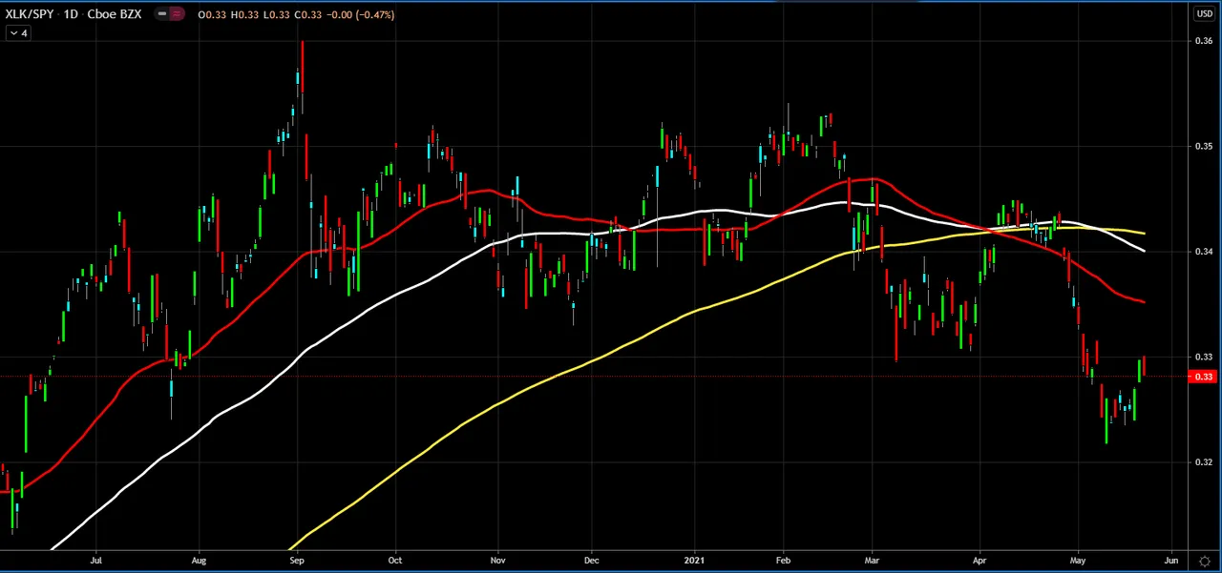Screen dimensions: 1222x573
Task: Click the Mar label on time axis
Action: 872,561
